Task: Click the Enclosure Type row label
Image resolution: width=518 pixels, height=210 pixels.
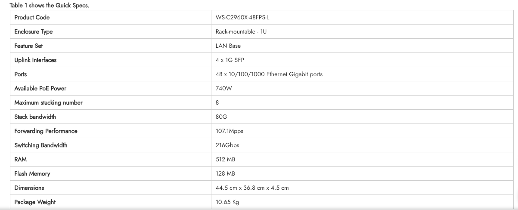Action: tap(34, 32)
